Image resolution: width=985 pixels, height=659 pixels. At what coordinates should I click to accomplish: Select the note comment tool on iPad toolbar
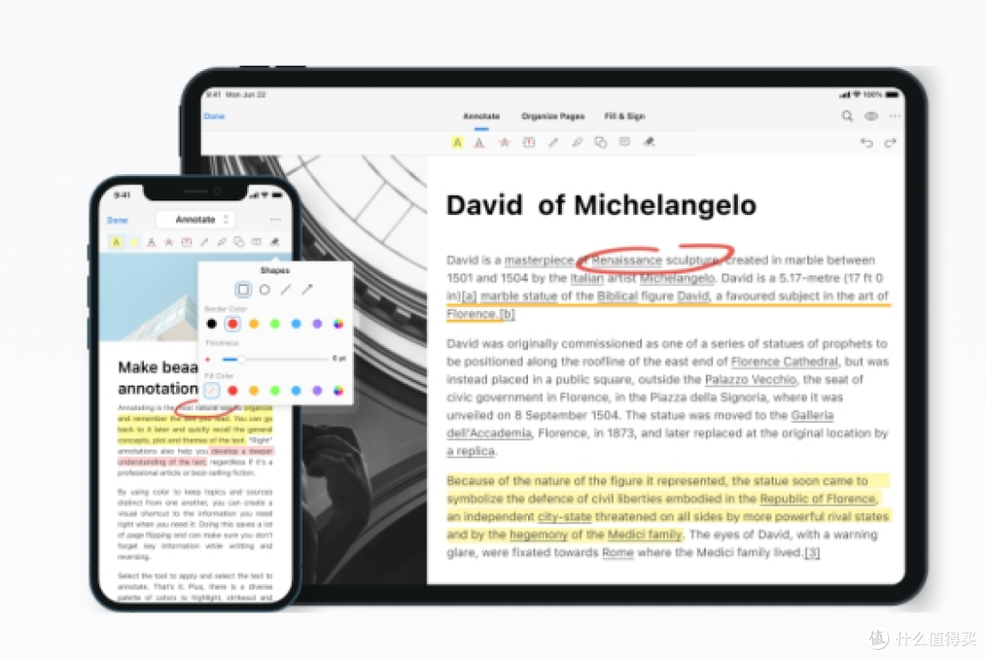625,142
